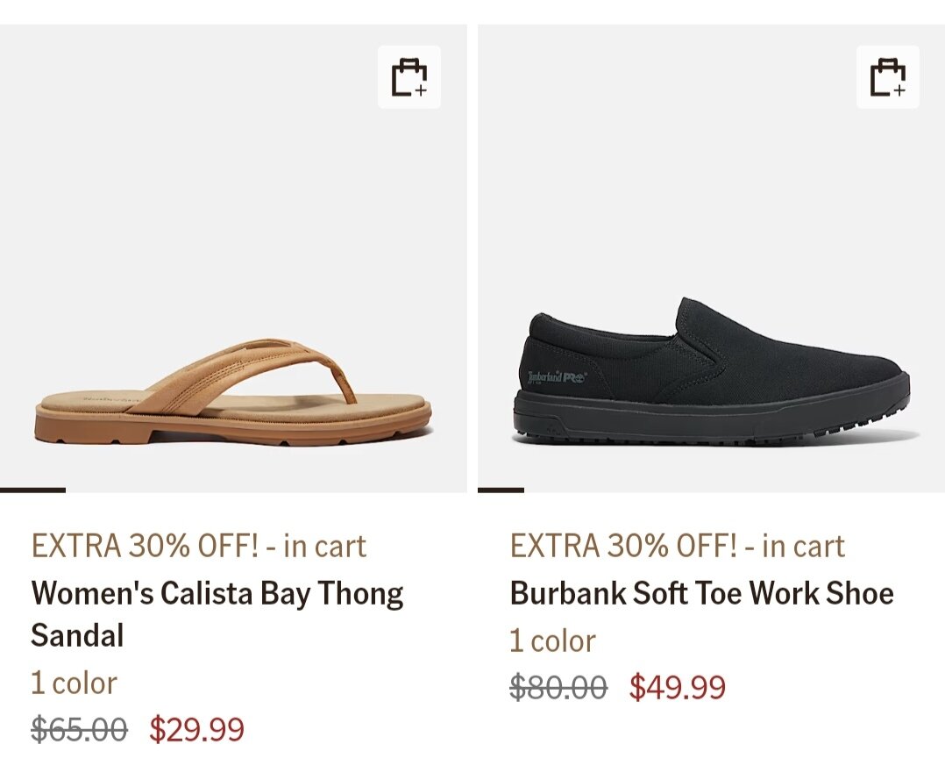The image size is (945, 766).
Task: Open the black slip-on work shoe photo
Action: [x=710, y=263]
